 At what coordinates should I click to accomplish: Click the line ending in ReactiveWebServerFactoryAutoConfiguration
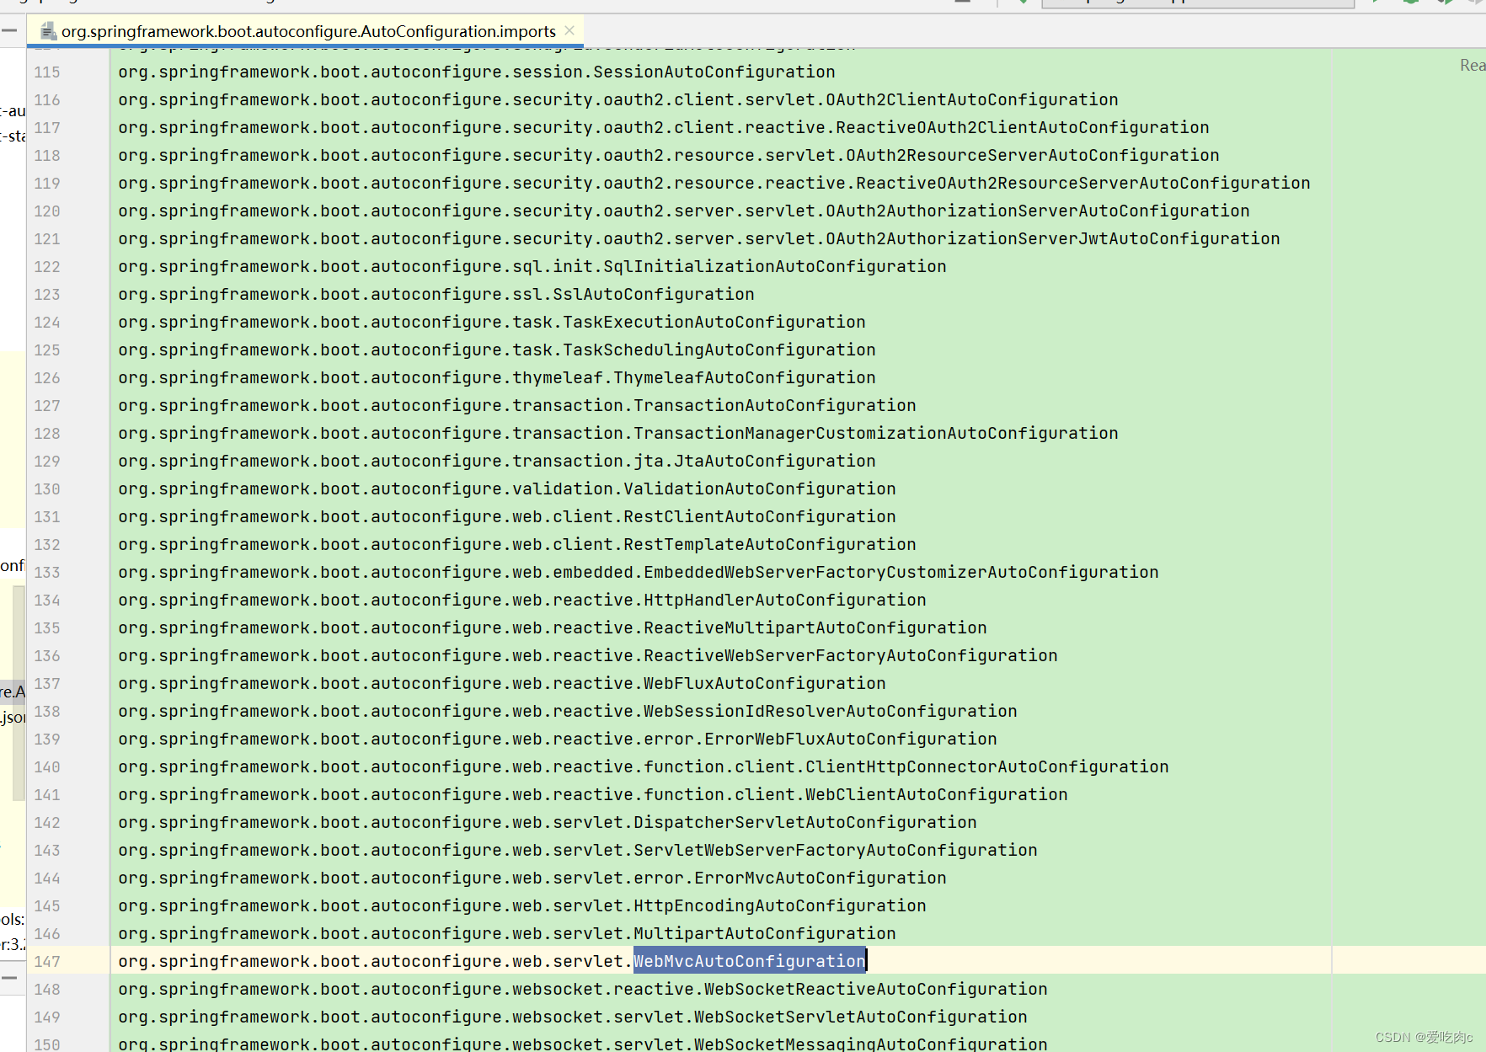(x=588, y=655)
